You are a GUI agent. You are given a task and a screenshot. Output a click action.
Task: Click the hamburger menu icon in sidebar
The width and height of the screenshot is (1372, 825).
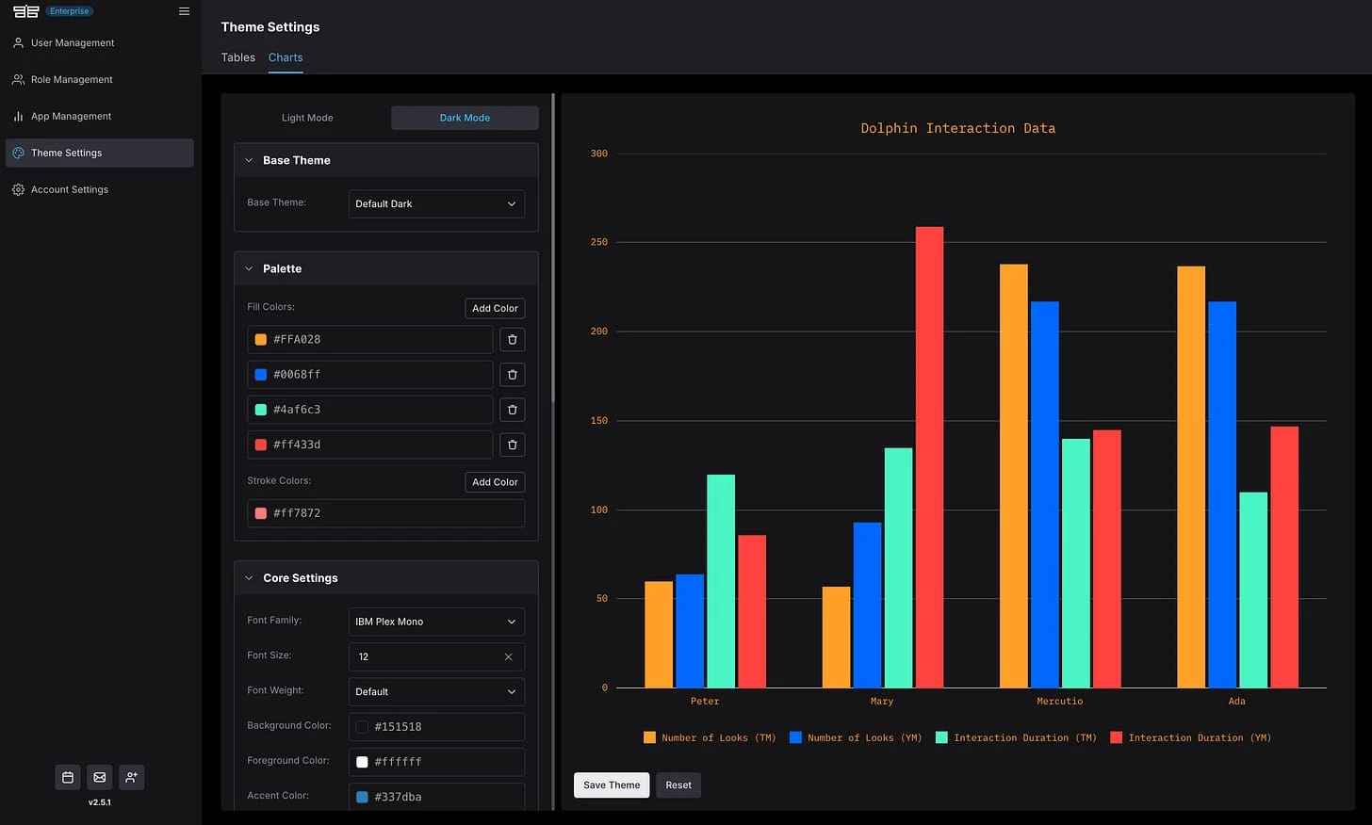(184, 11)
